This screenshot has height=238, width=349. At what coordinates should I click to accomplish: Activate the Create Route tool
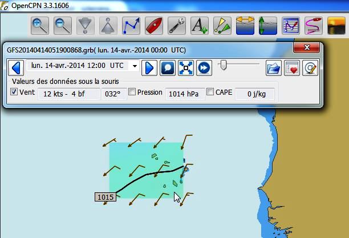[131, 26]
